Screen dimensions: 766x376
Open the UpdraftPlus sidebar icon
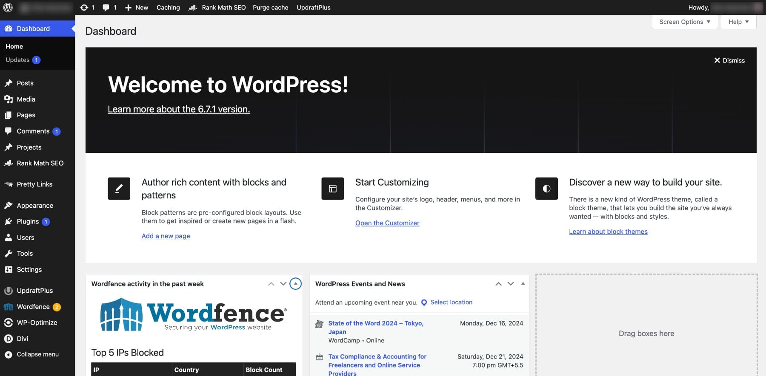pyautogui.click(x=8, y=291)
